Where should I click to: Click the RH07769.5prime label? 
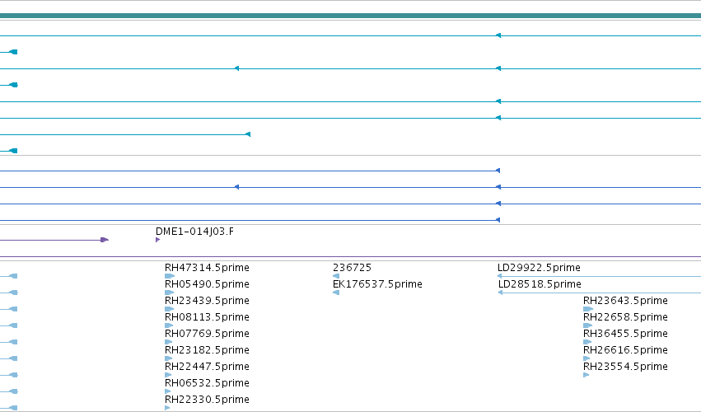coord(207,334)
